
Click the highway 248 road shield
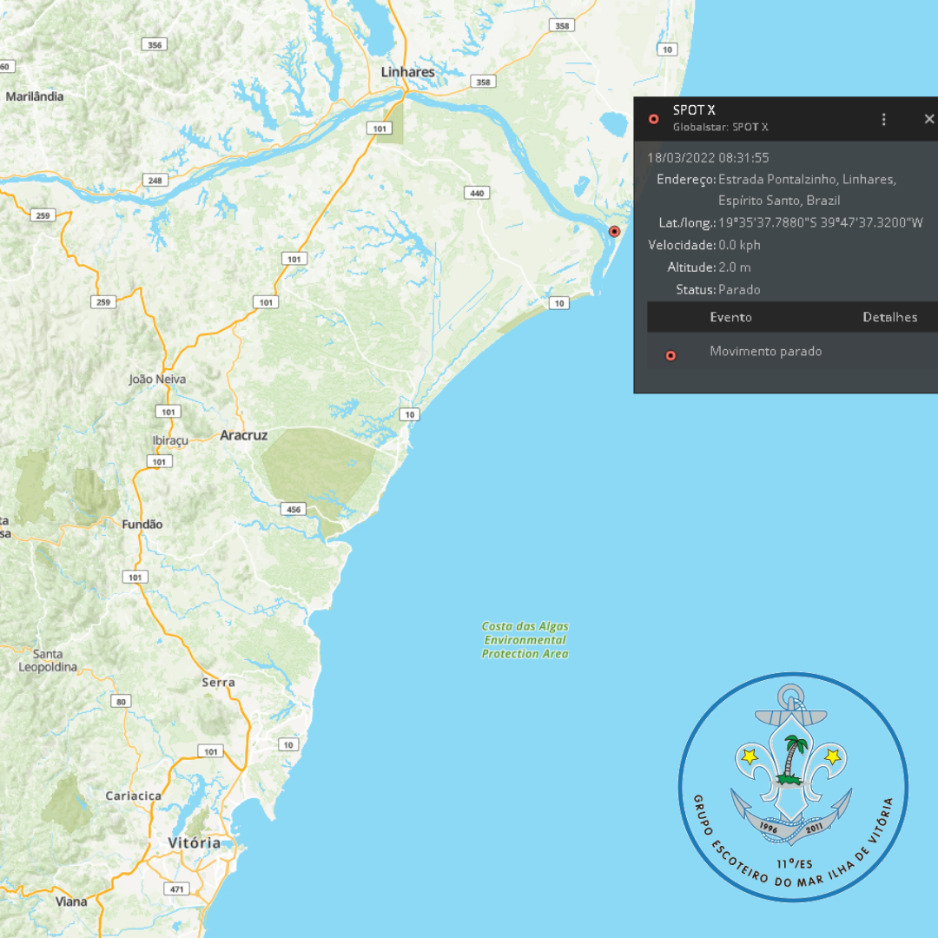pos(155,181)
